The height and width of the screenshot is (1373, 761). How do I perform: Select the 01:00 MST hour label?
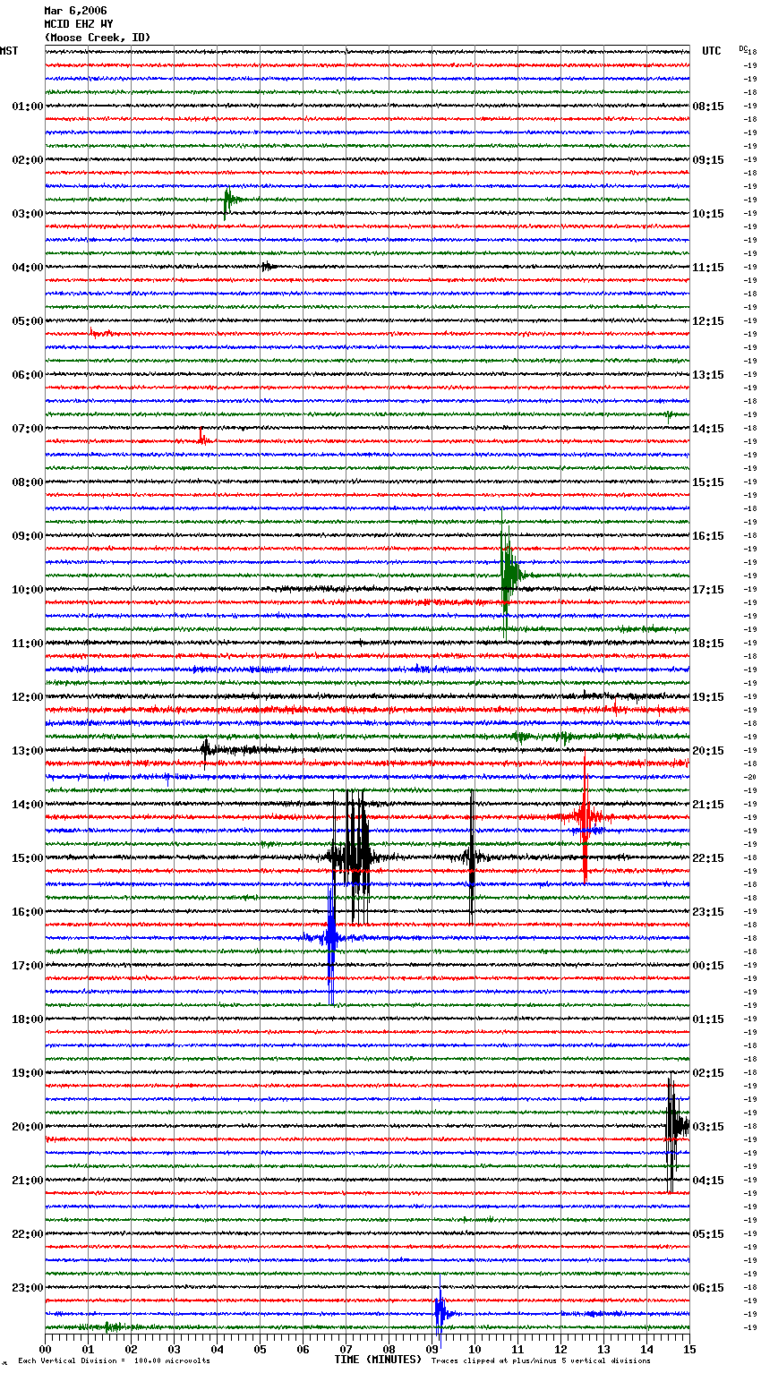[28, 107]
